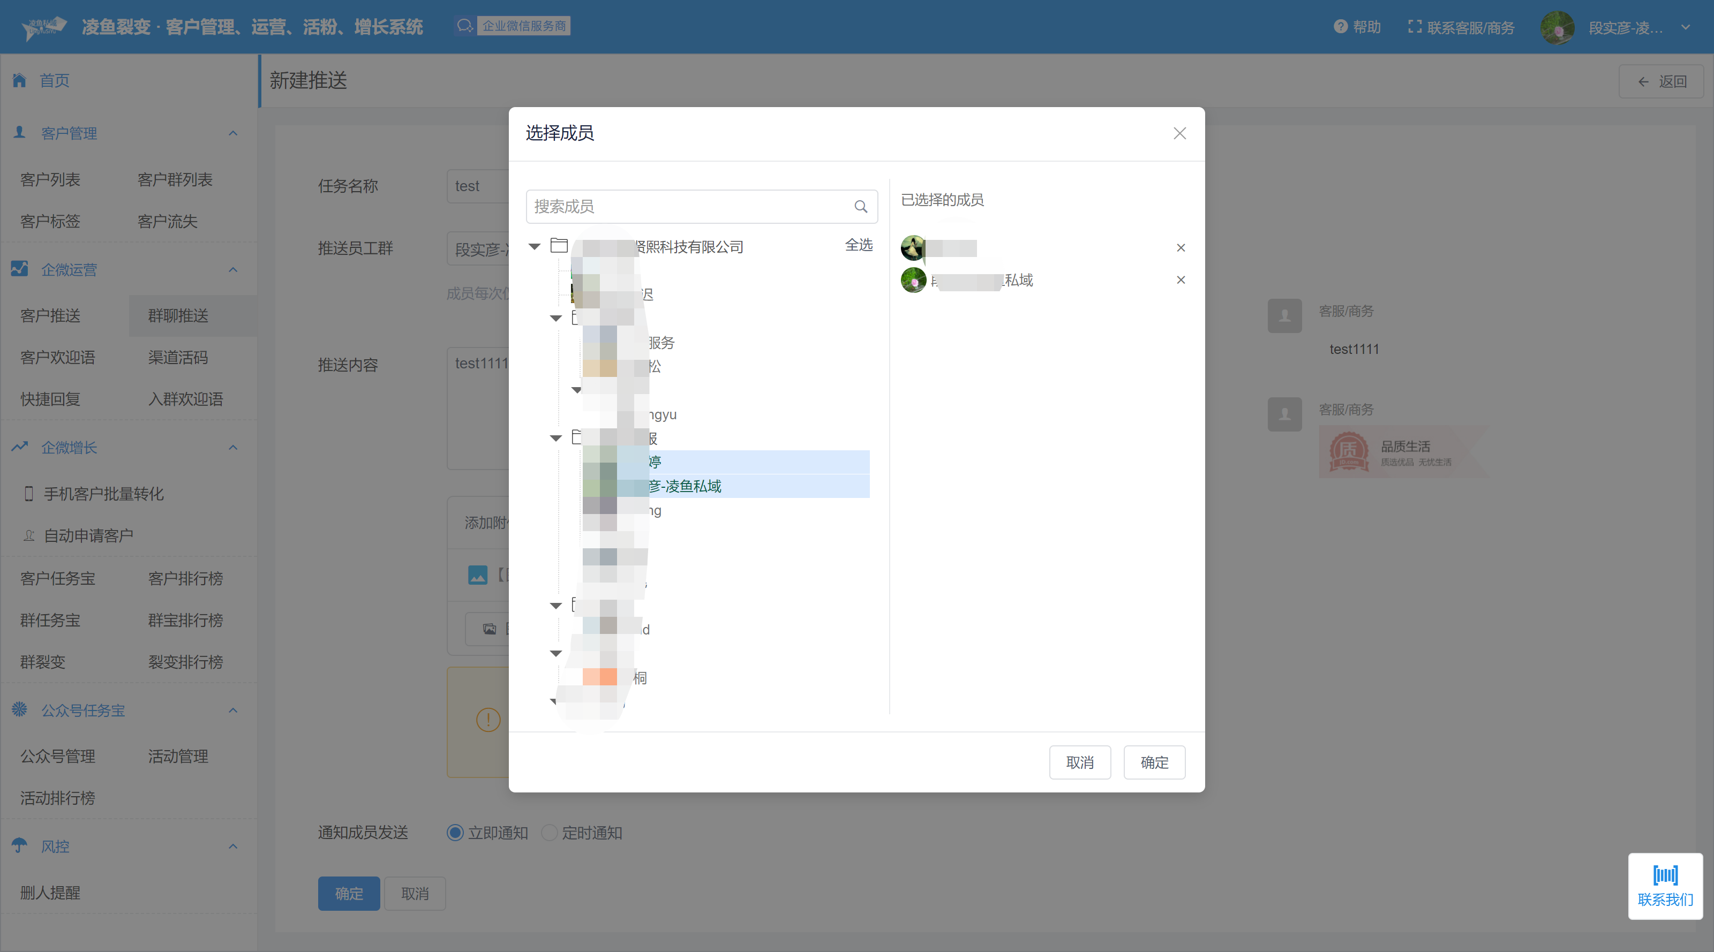Open the account dropdown arrow in the top right
The width and height of the screenshot is (1714, 952).
click(1686, 27)
